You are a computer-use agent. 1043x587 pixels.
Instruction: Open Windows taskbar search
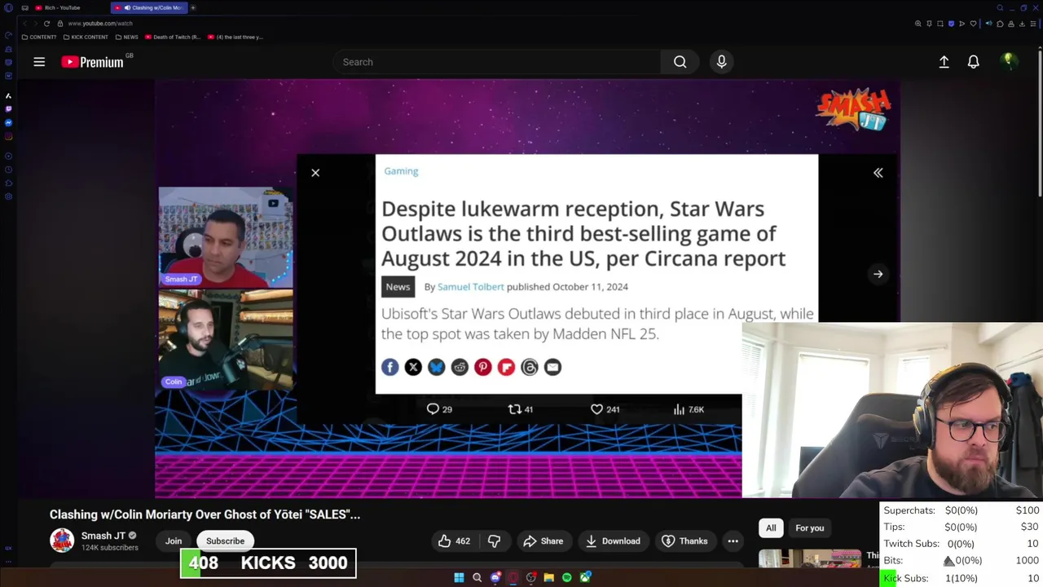[477, 577]
